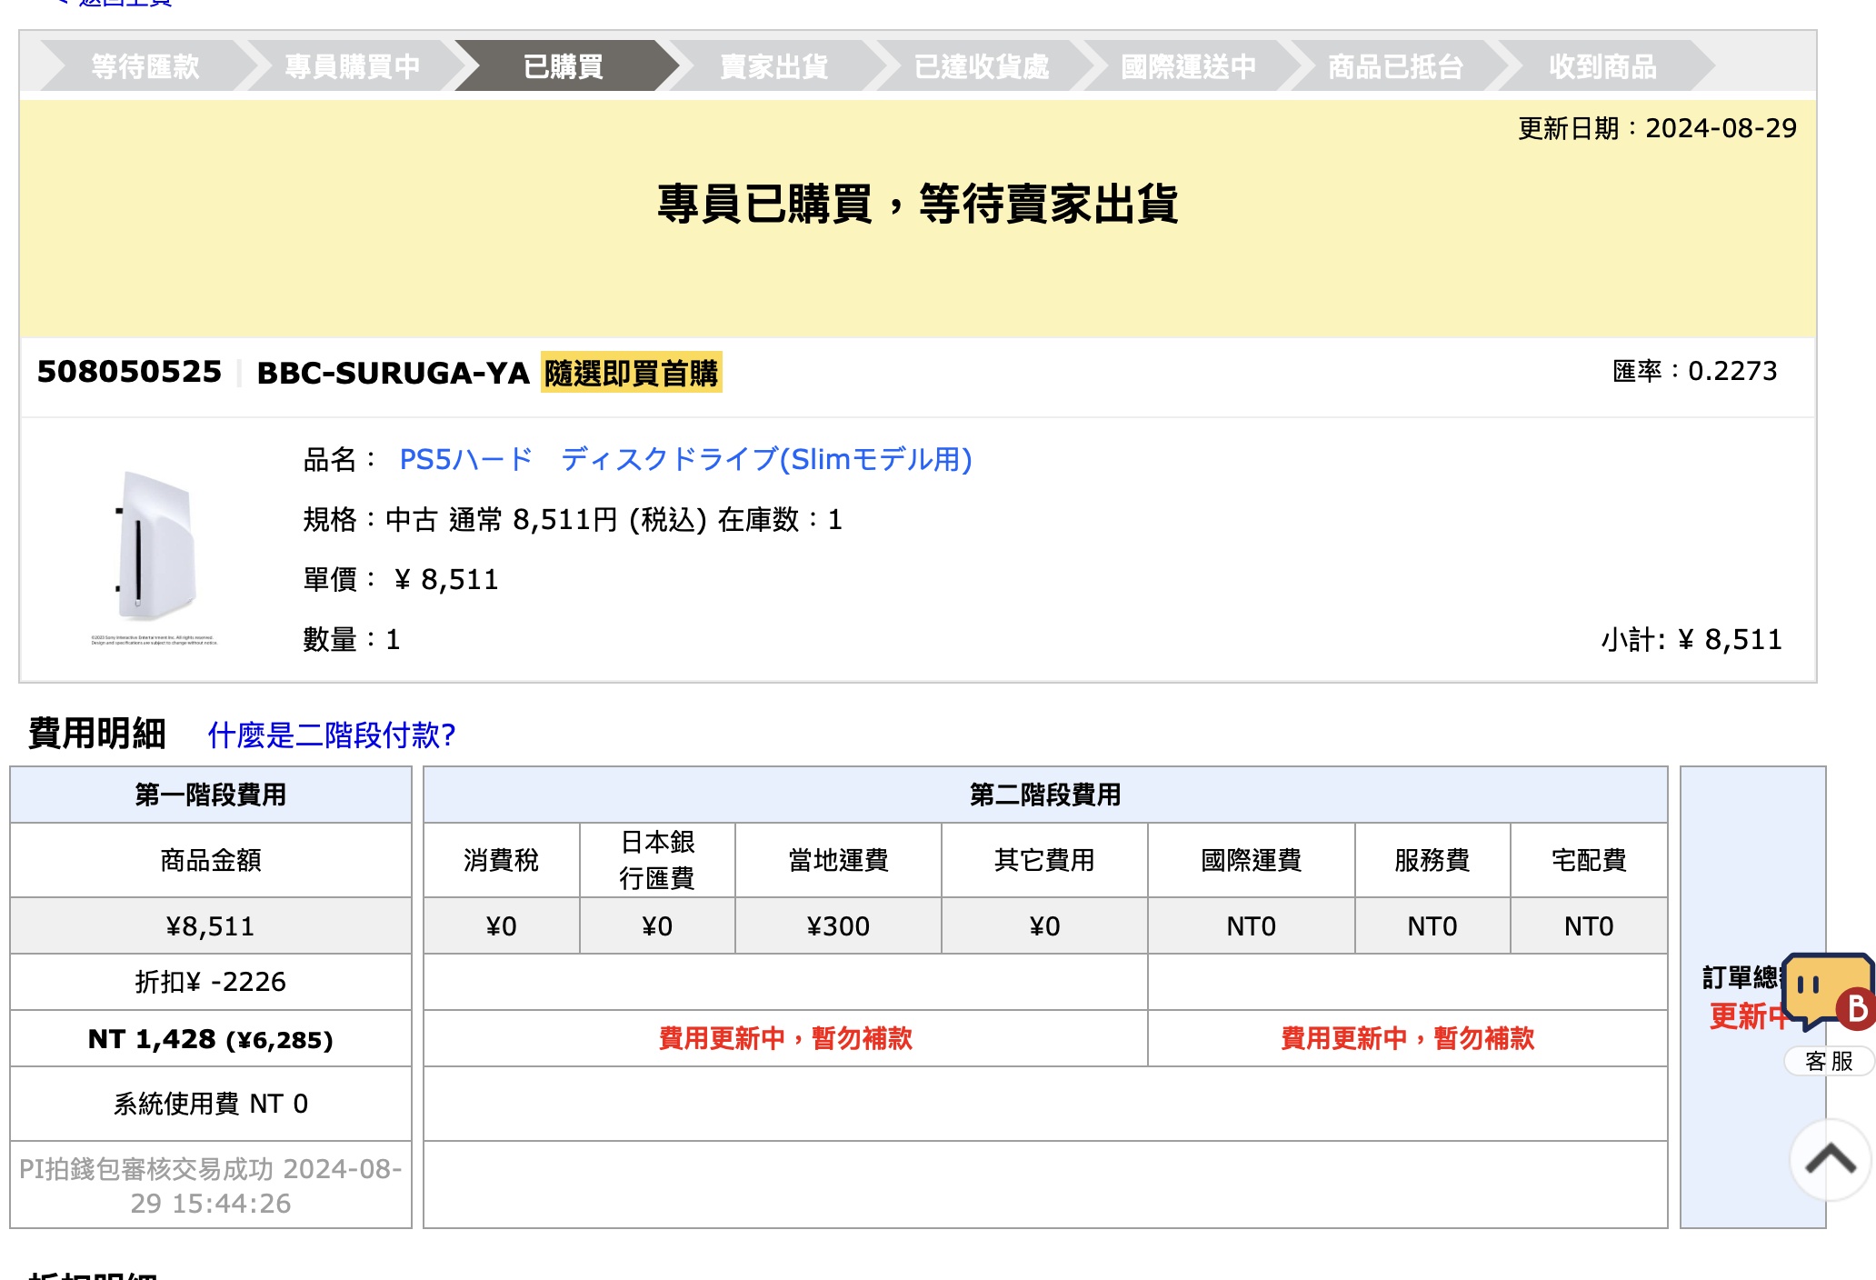Click the back-to-top arrow button
Screen dimensions: 1876x1280
click(x=1831, y=1159)
